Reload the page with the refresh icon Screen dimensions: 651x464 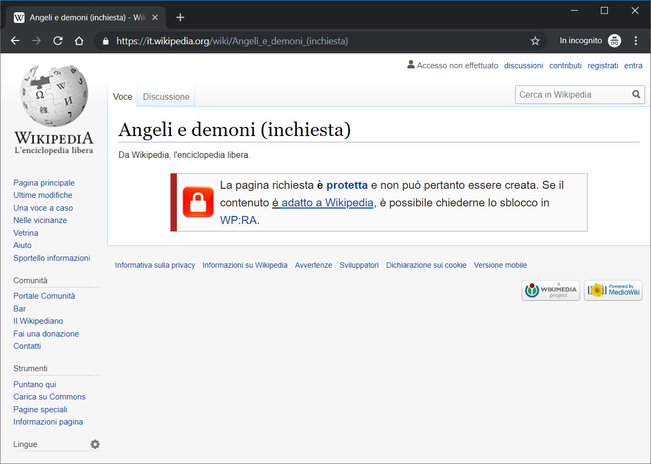point(58,41)
